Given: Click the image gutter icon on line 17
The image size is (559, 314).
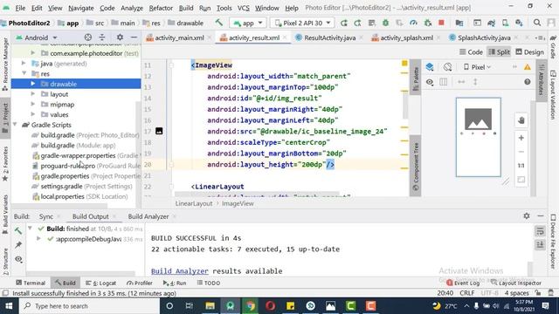Looking at the screenshot, I should pyautogui.click(x=159, y=132).
